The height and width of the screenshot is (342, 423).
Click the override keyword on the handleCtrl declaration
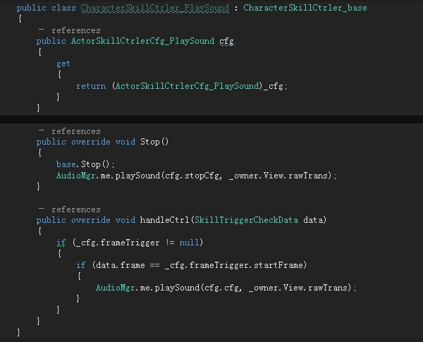point(90,221)
